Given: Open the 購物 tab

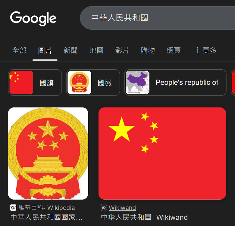Looking at the screenshot, I should pos(148,50).
